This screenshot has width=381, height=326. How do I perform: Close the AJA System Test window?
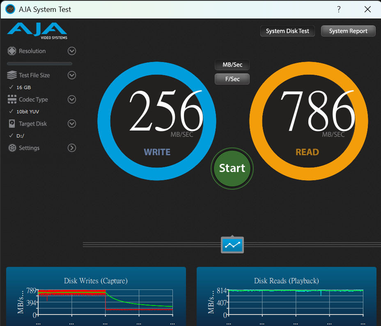coord(367,9)
